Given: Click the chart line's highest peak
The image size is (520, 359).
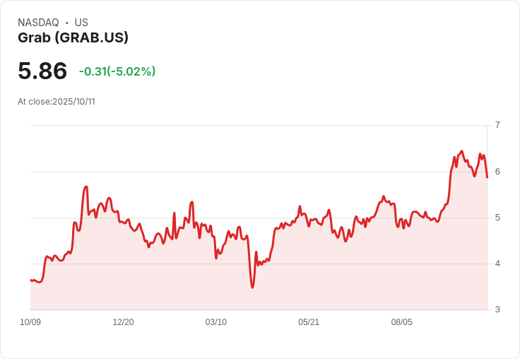Looking at the screenshot, I should point(461,151).
